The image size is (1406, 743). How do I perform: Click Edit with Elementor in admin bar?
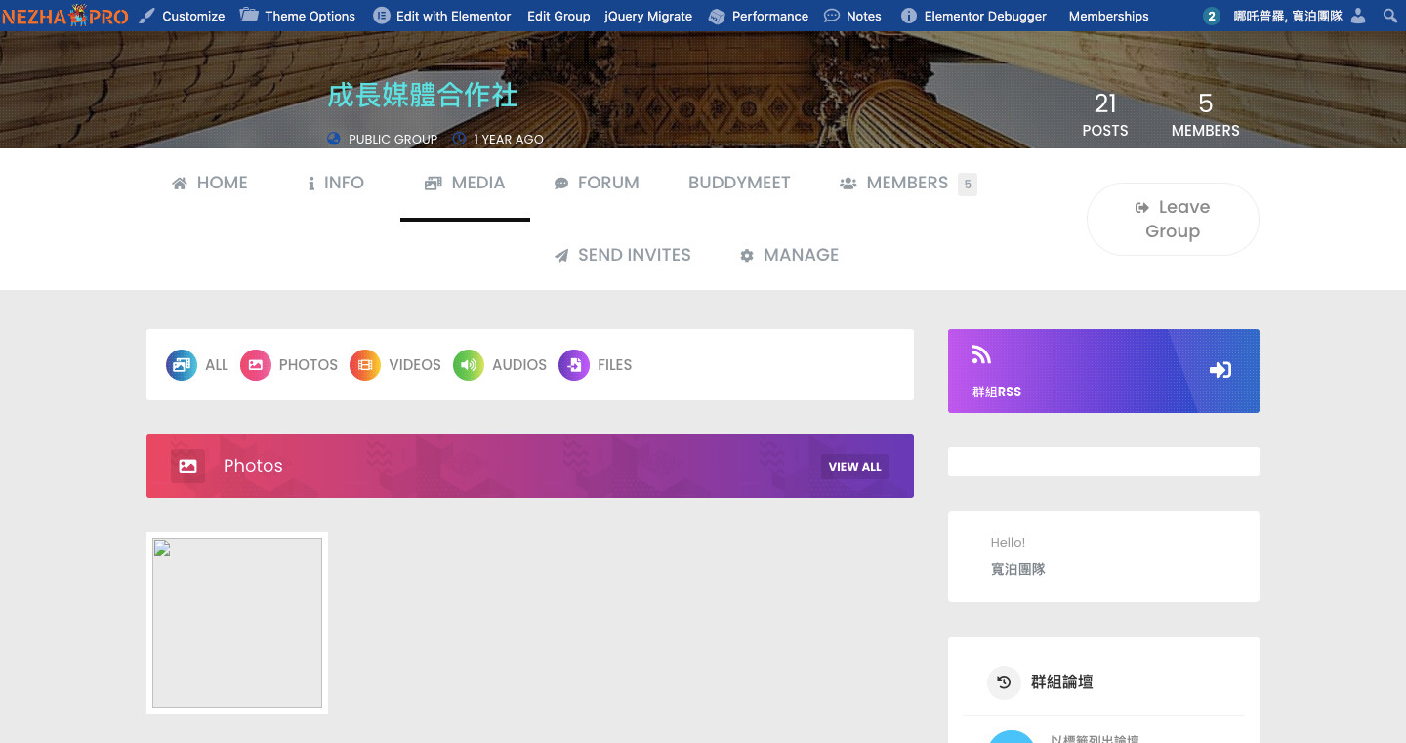tap(442, 16)
